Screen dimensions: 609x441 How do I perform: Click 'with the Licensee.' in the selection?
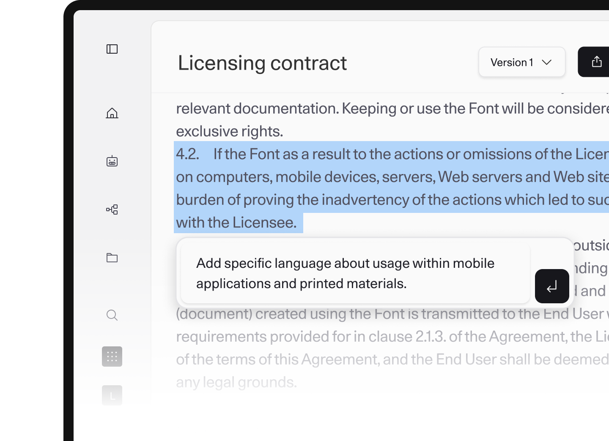point(236,223)
